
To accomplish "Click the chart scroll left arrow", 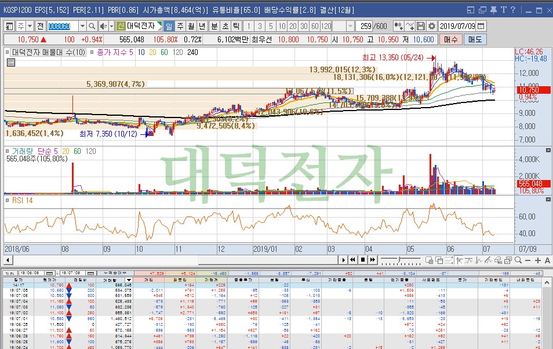I will pyautogui.click(x=8, y=260).
